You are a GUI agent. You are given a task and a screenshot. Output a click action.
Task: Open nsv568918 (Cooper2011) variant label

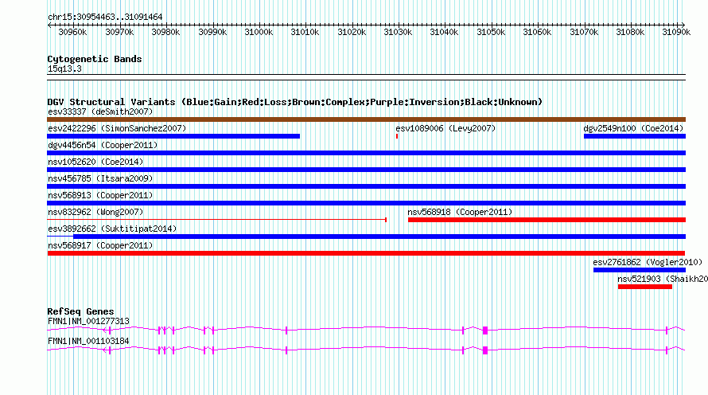pos(460,212)
